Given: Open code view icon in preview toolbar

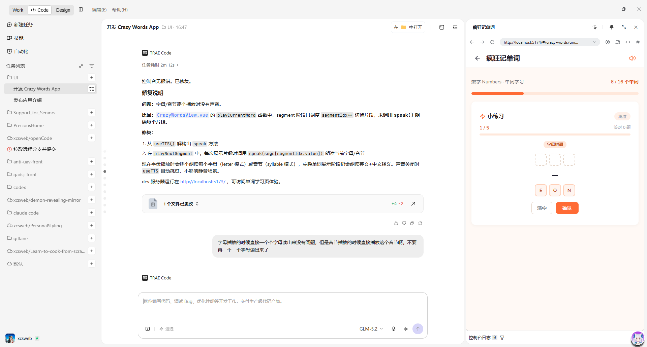Looking at the screenshot, I should (628, 42).
